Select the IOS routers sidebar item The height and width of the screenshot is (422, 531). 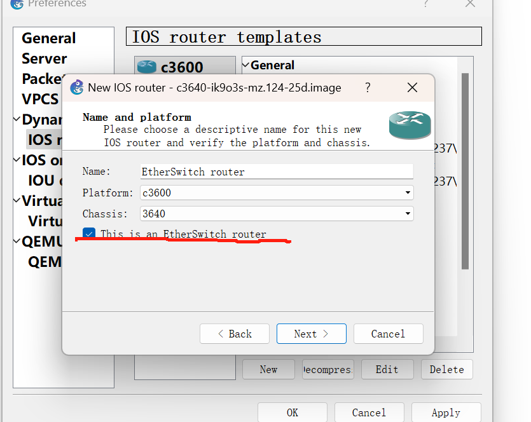(x=45, y=139)
